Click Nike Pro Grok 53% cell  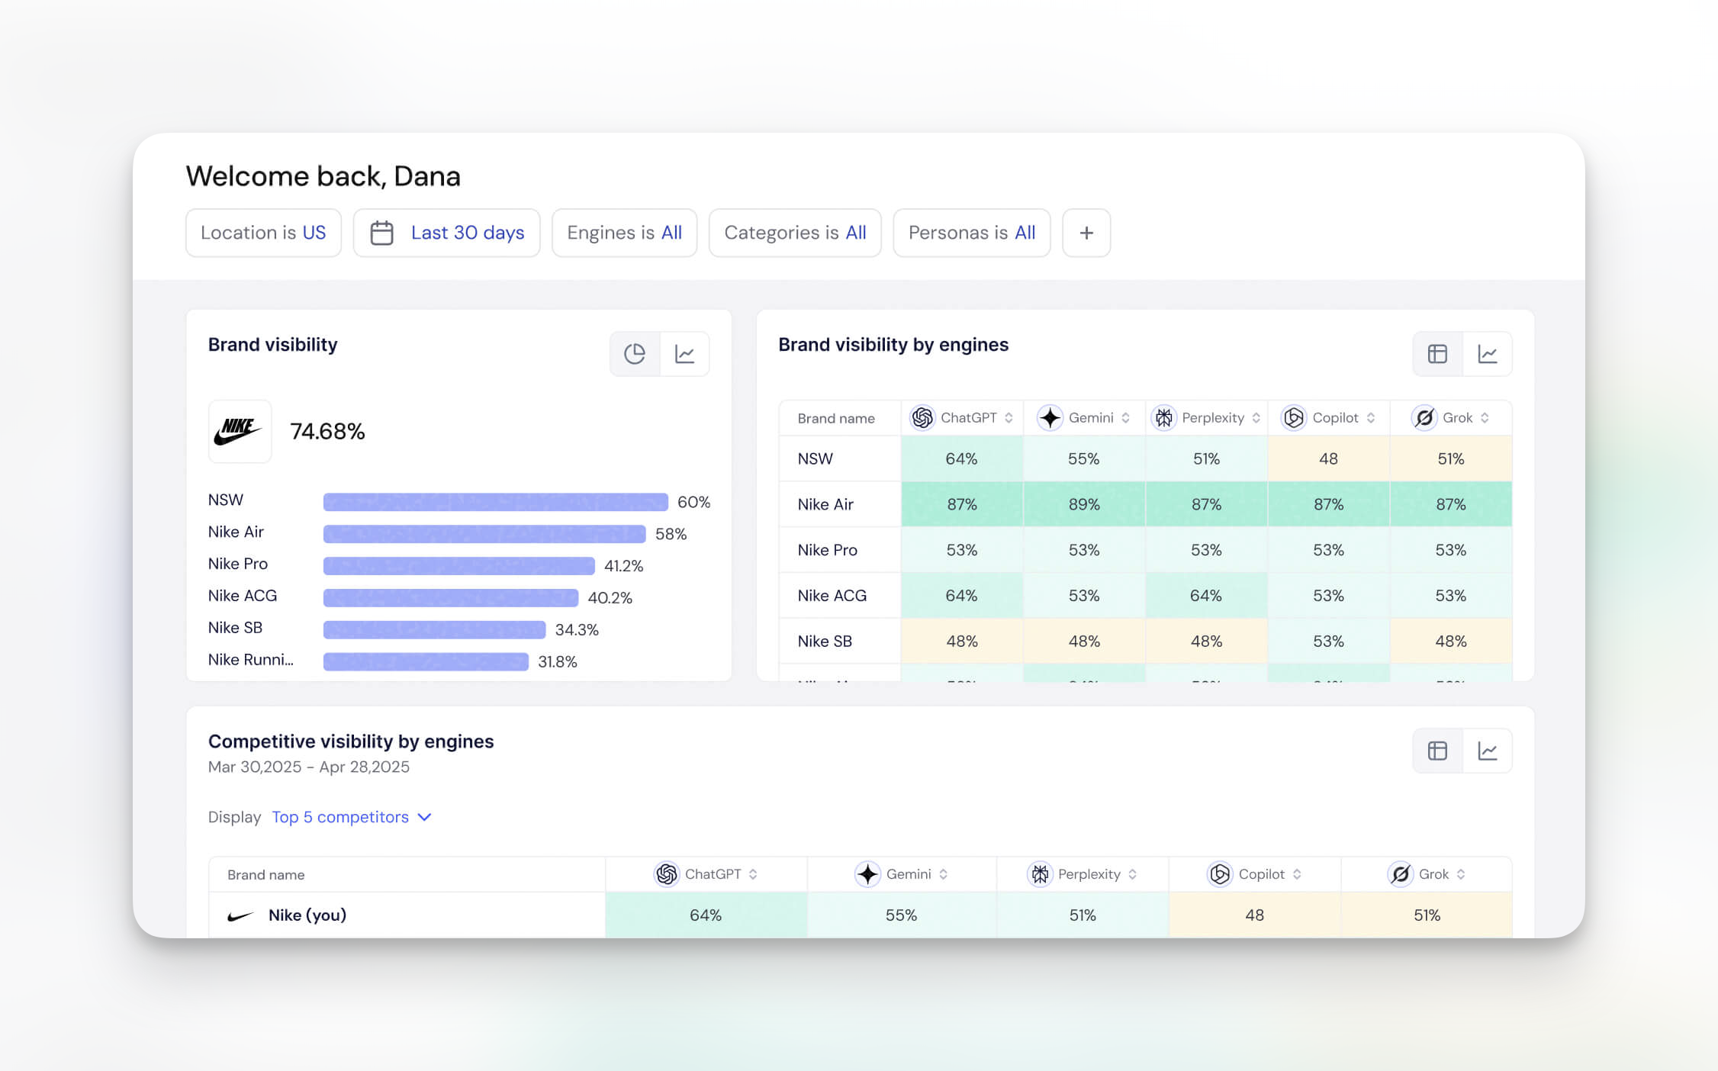point(1451,550)
